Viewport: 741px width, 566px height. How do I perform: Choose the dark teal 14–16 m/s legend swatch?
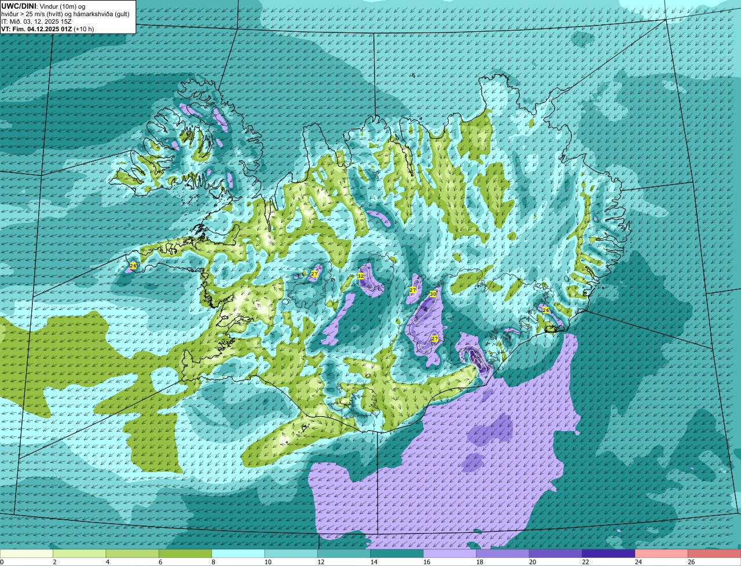point(397,553)
